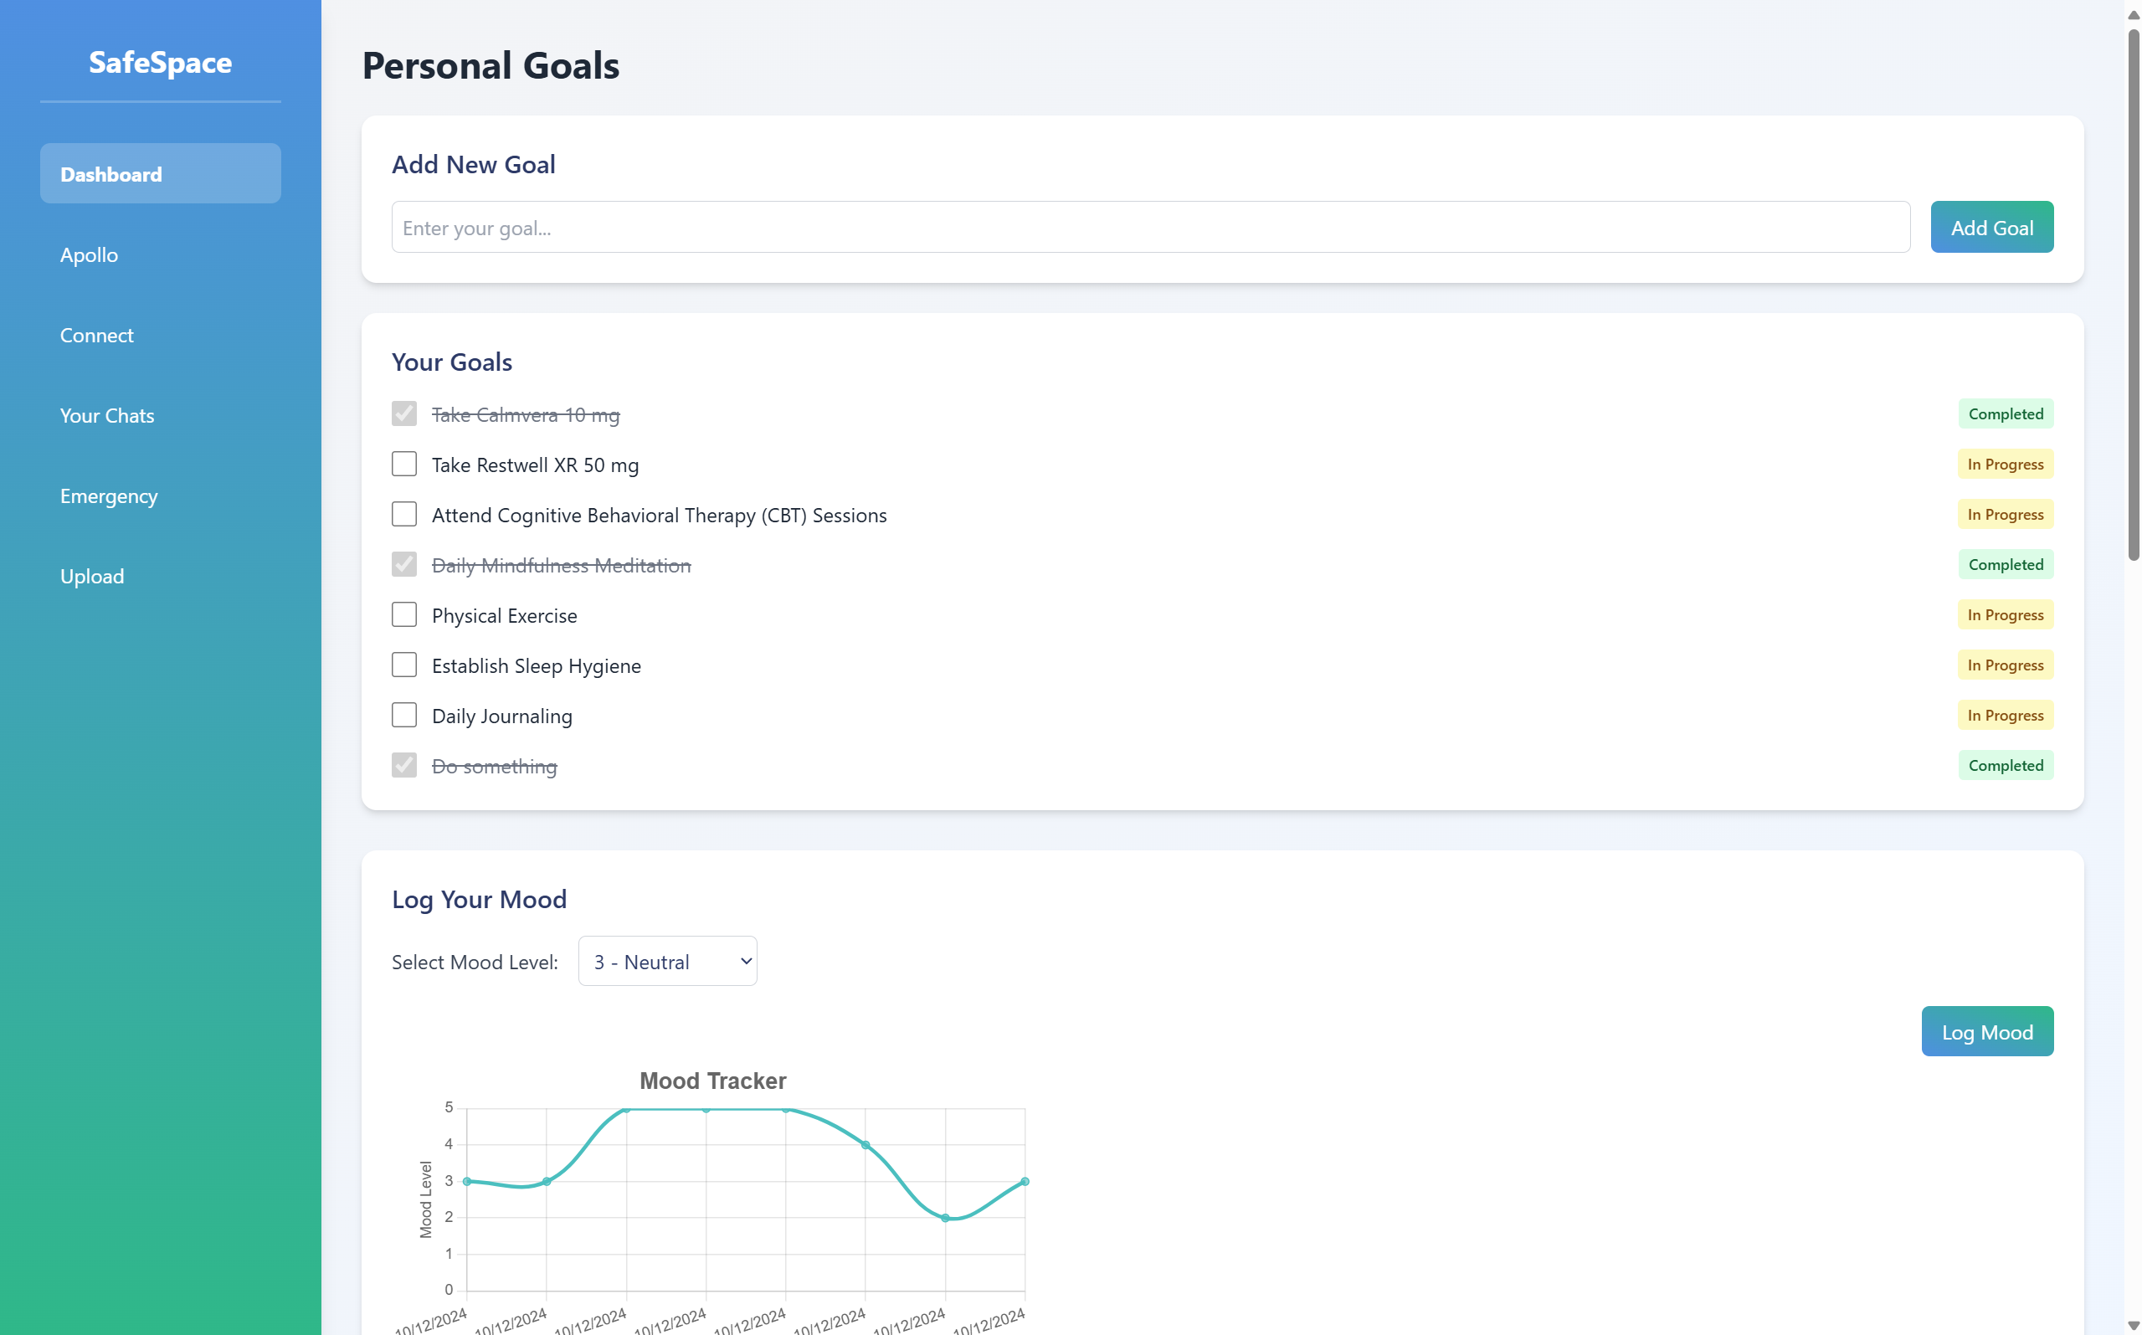Screen dimensions: 2142x1335
Task: Click the Add Goal button
Action: coord(1991,228)
